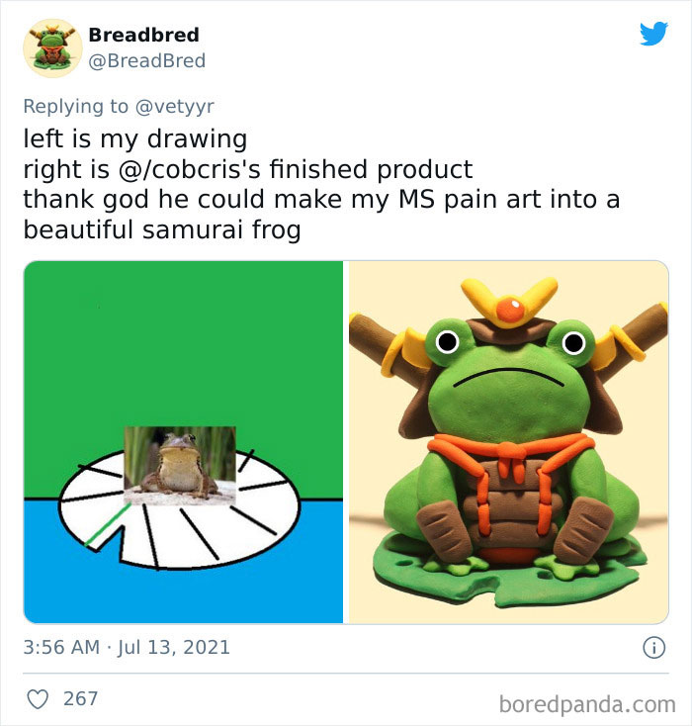Click the boredpanda.com watermark
Viewport: 692px width, 726px height.
tap(587, 704)
